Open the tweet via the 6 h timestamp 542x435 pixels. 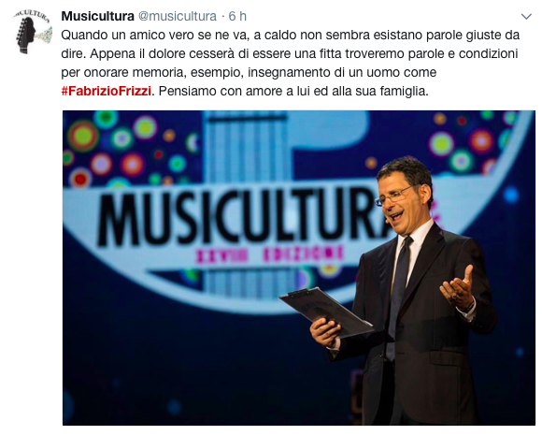pyautogui.click(x=237, y=16)
